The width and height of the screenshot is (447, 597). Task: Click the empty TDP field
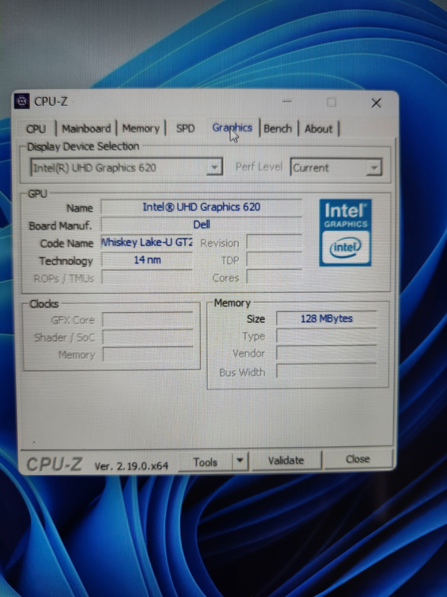(x=275, y=260)
